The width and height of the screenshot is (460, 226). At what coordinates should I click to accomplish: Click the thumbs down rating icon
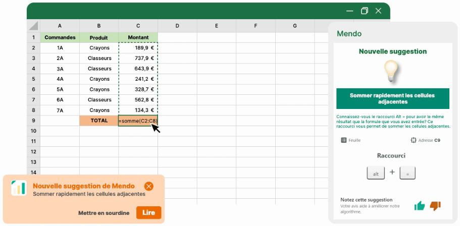(435, 206)
